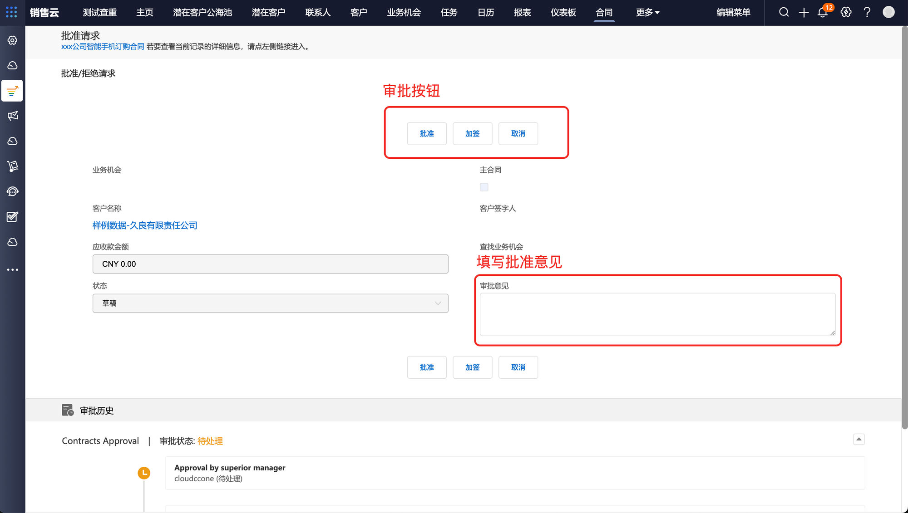This screenshot has height=513, width=908.
Task: Click the top 批准 button
Action: [x=426, y=133]
